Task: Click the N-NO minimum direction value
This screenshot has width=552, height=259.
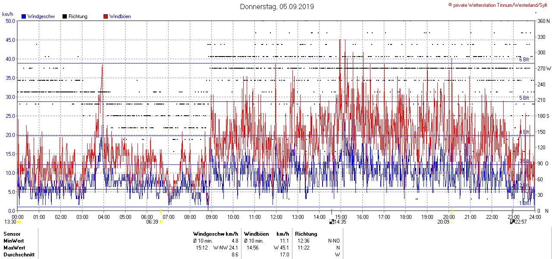Action: coord(334,241)
